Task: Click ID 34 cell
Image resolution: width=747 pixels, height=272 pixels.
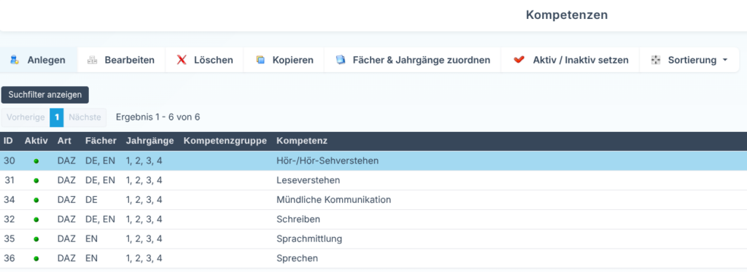Action: [x=9, y=200]
